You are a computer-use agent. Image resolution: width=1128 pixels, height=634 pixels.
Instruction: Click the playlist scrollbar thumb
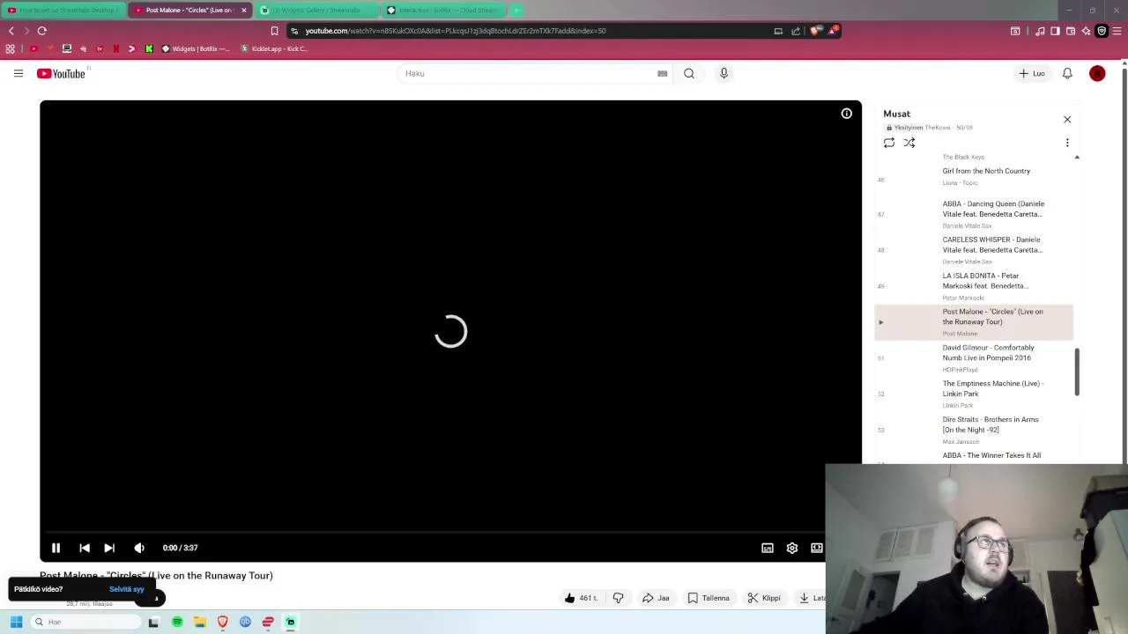(x=1077, y=372)
